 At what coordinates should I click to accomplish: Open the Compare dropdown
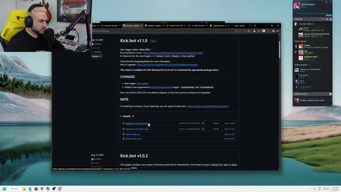96,56
